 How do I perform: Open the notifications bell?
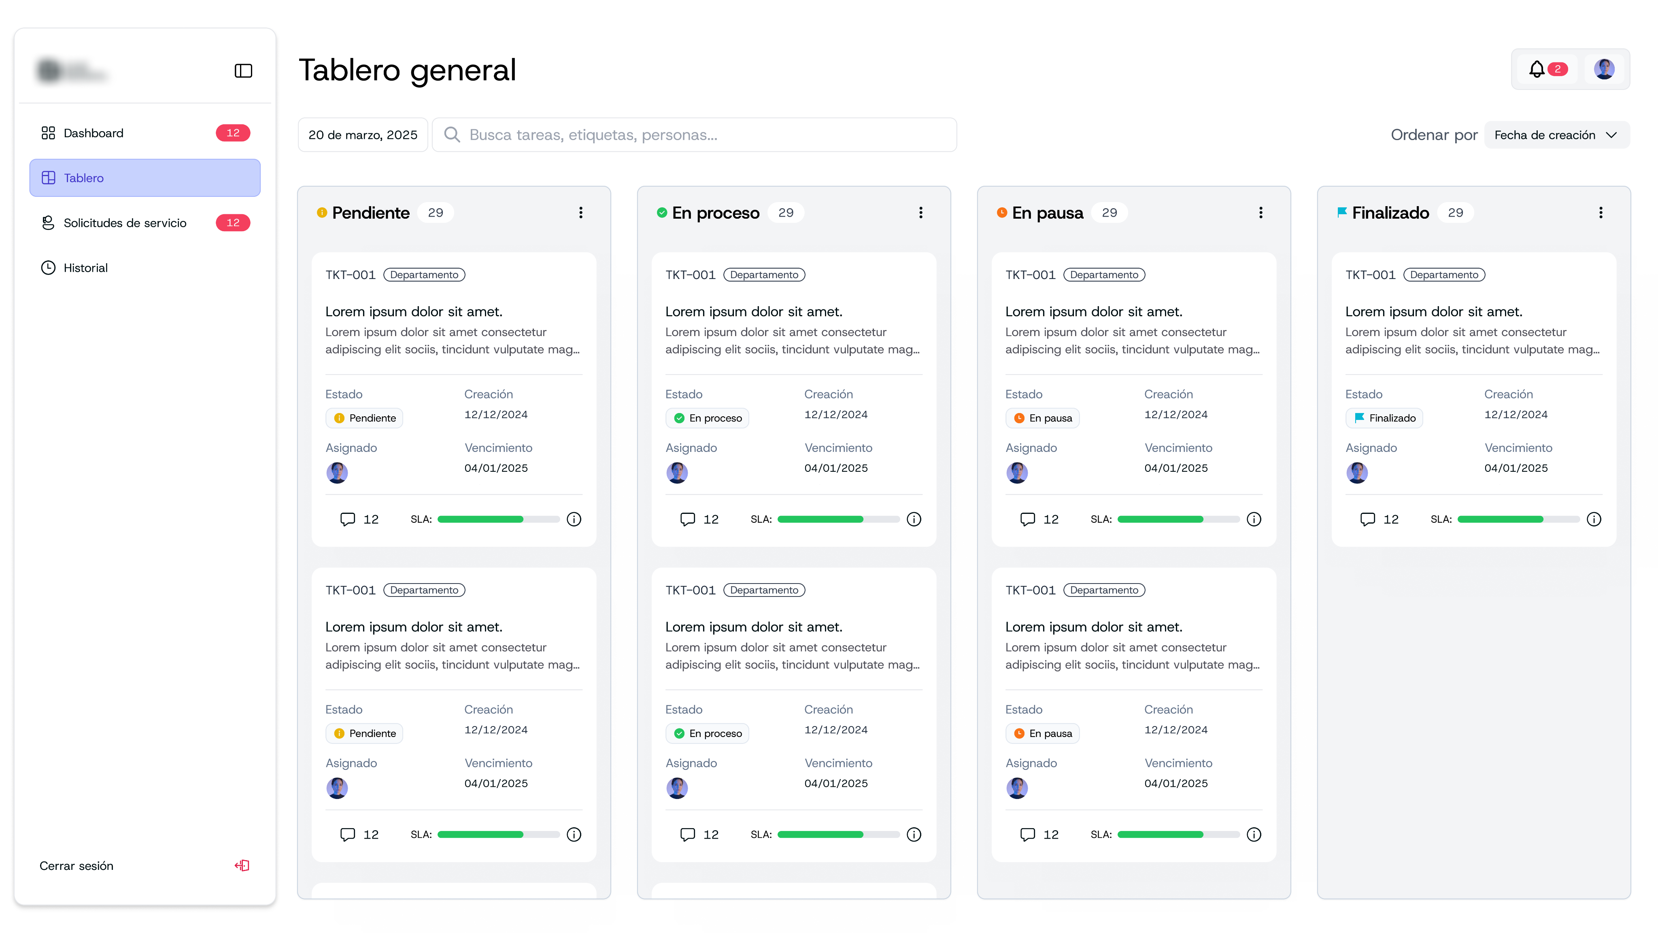[x=1537, y=69]
